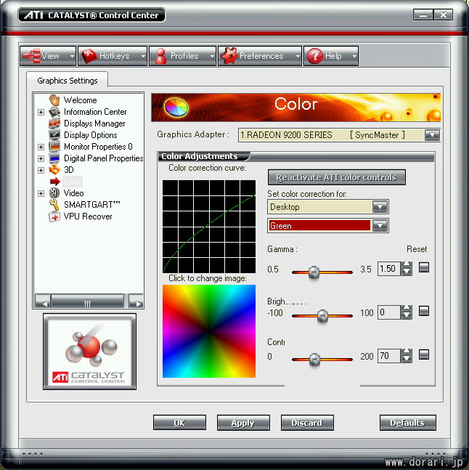This screenshot has height=470, width=469.
Task: Open the Hotkeys toolbar menu
Action: (113, 56)
